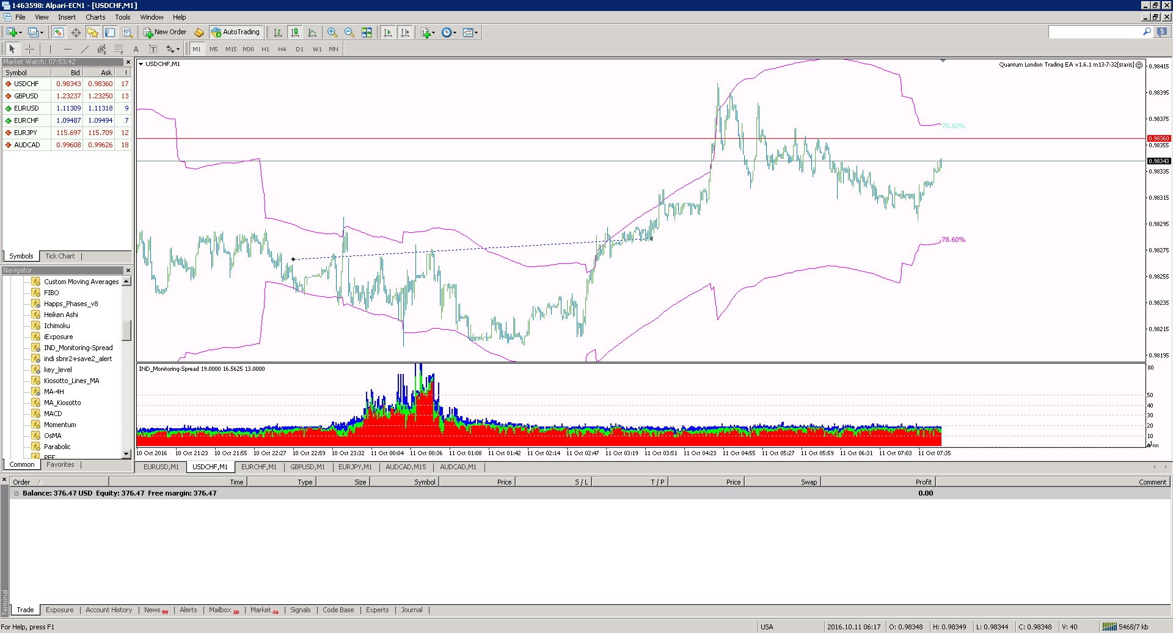Open the New Chart tool

(11, 32)
